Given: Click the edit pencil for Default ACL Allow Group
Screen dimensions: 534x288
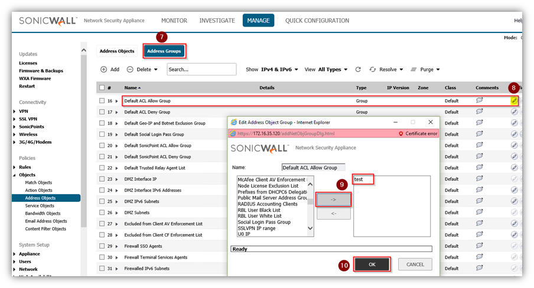Looking at the screenshot, I should click(514, 101).
